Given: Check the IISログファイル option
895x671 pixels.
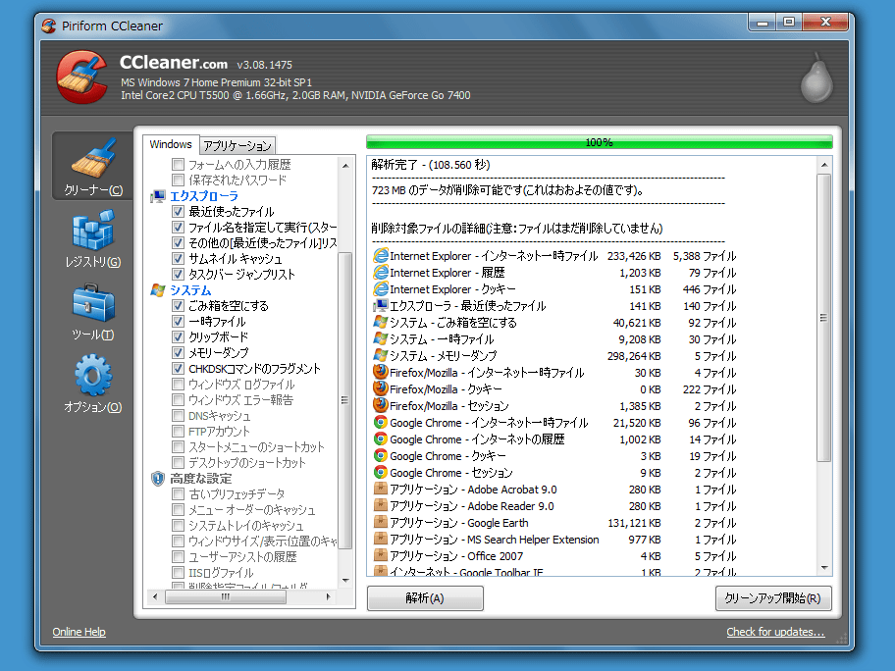Looking at the screenshot, I should tap(178, 572).
